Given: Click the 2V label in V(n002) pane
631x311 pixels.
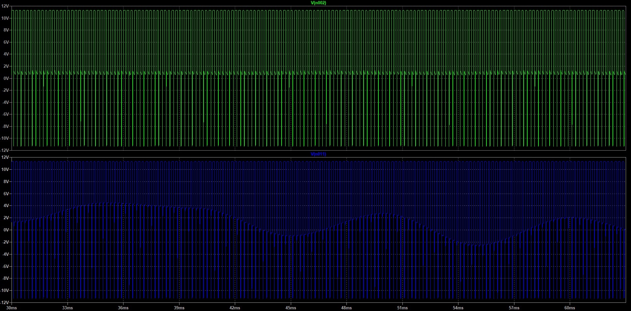Looking at the screenshot, I should click(6, 66).
